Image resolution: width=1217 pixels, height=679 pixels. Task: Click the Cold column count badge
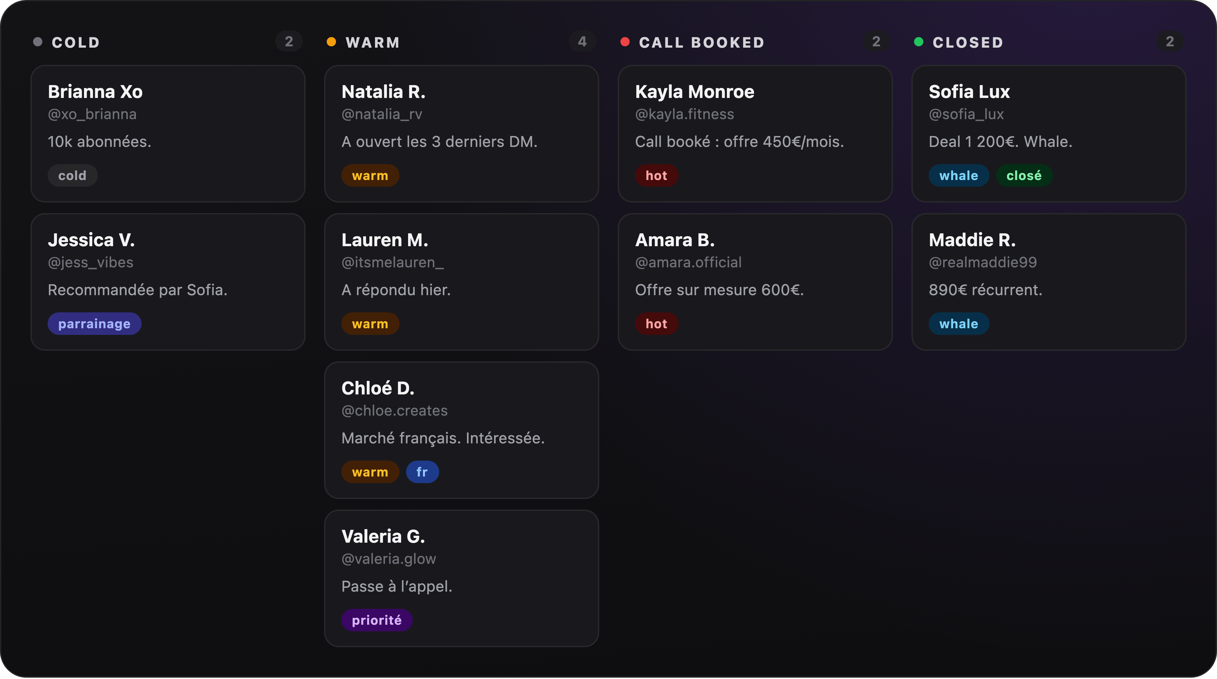[x=289, y=42]
